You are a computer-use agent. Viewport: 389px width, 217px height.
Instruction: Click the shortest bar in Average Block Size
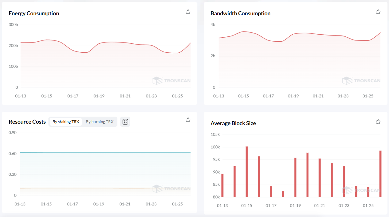coord(283,194)
